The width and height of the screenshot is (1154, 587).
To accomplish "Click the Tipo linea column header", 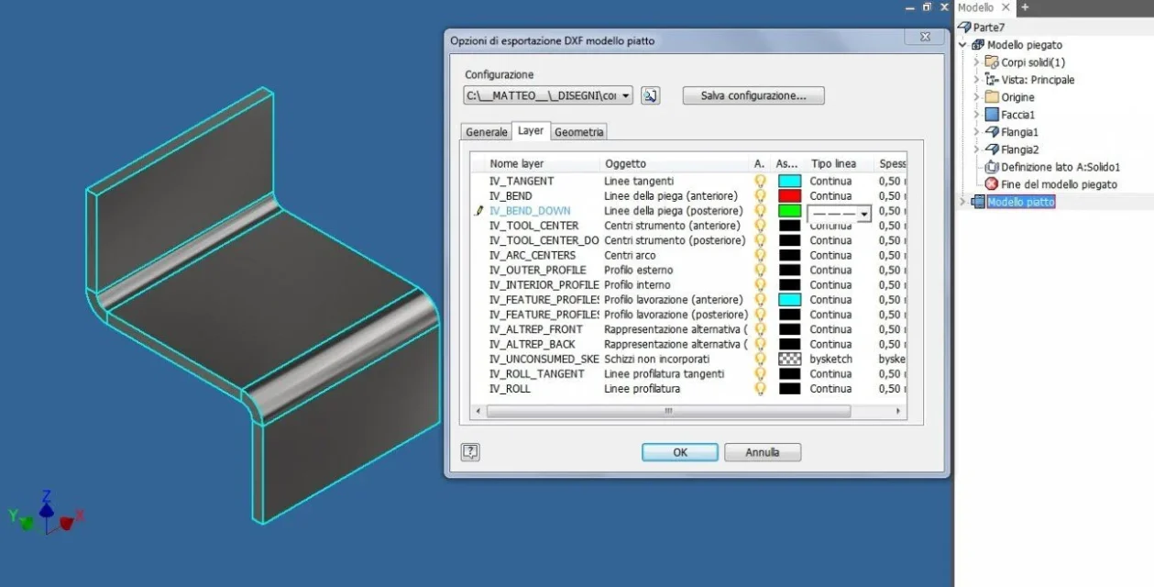I will point(840,164).
